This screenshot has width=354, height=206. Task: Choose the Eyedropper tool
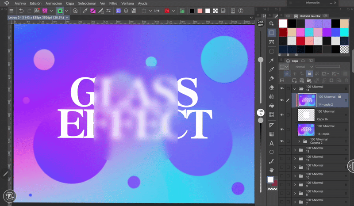tap(272, 69)
